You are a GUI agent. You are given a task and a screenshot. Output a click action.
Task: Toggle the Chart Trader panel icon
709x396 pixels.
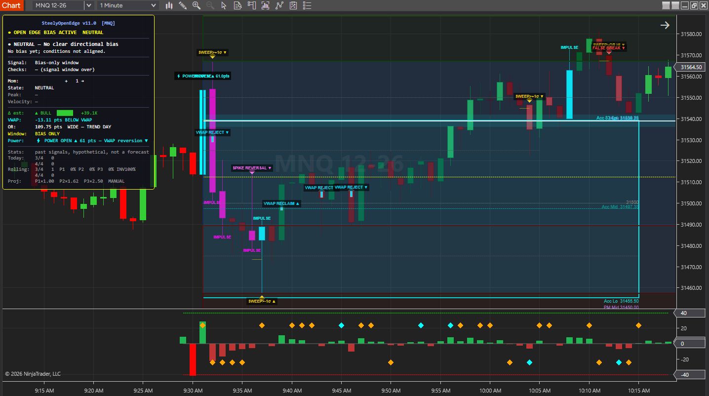tap(252, 5)
